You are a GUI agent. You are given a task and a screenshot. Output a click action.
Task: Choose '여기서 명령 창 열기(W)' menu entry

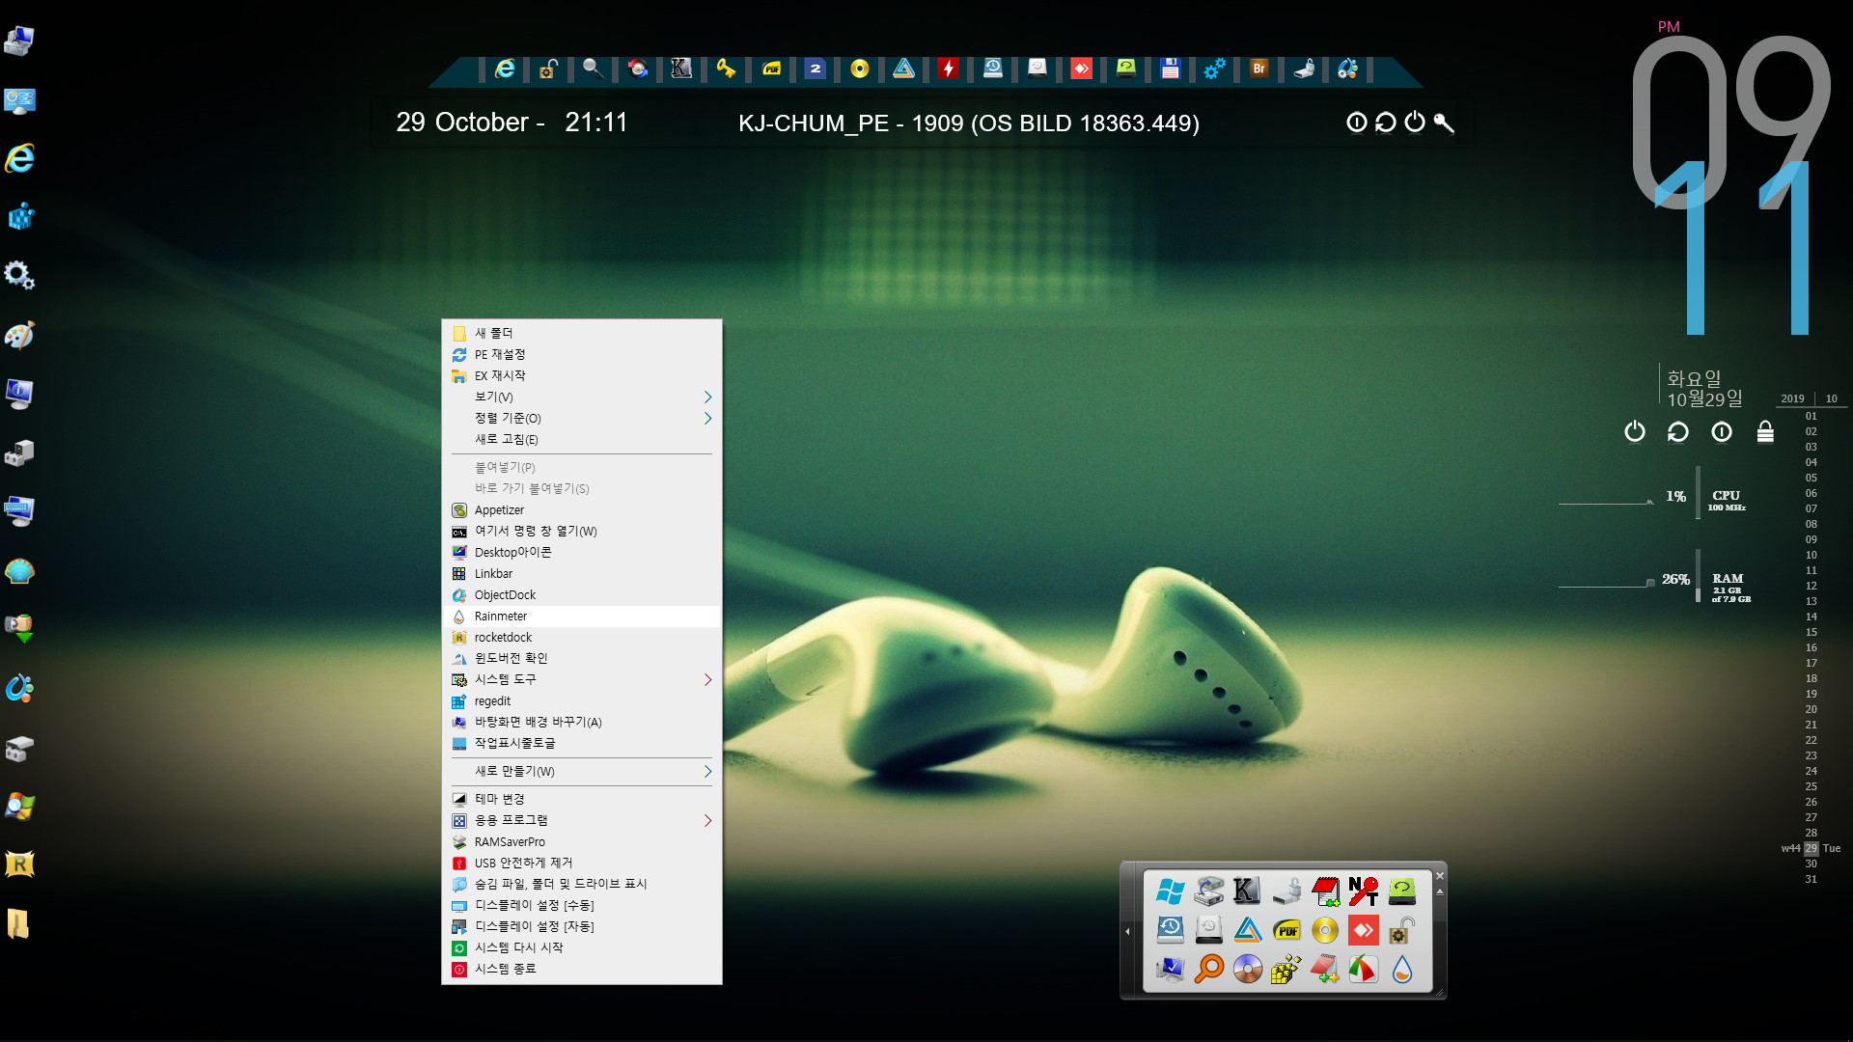581,531
